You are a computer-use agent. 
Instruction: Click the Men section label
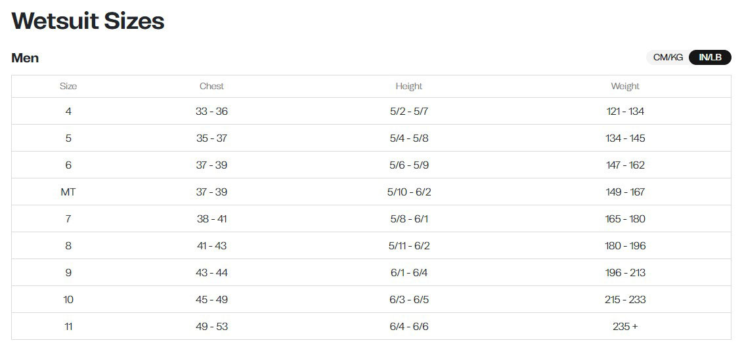coord(25,58)
